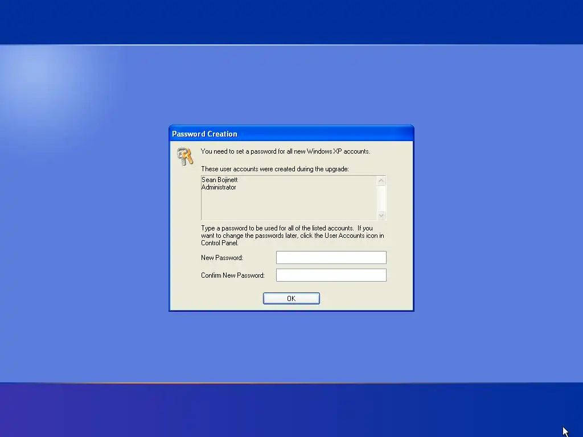Focus the Confirm New Password field
The width and height of the screenshot is (583, 437).
click(x=331, y=275)
